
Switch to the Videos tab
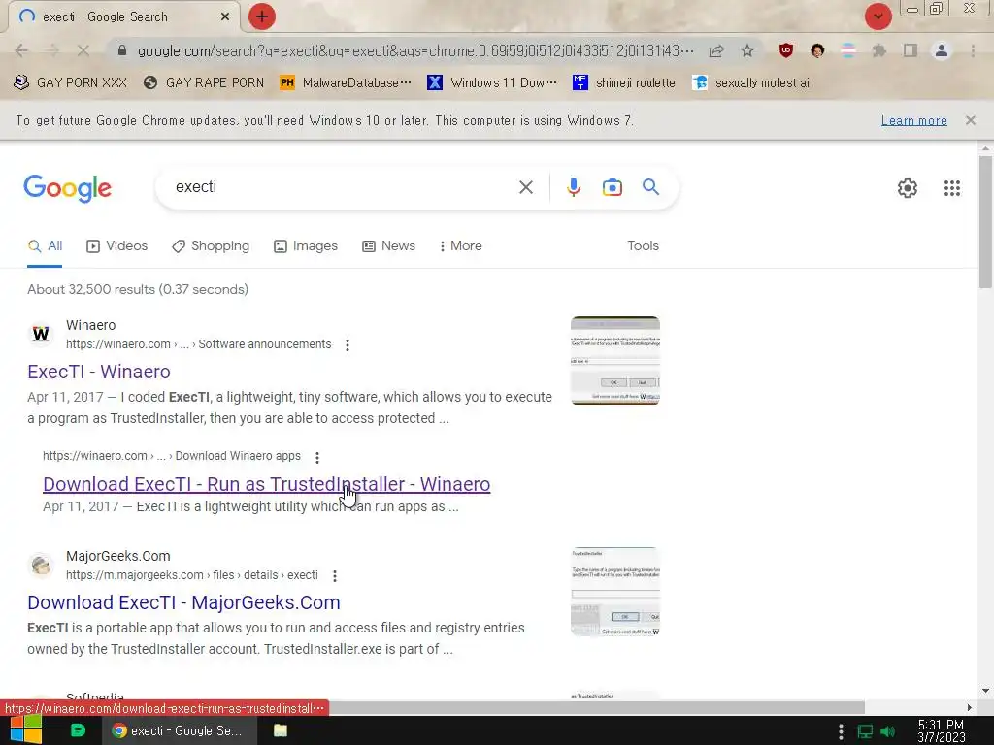pos(117,245)
